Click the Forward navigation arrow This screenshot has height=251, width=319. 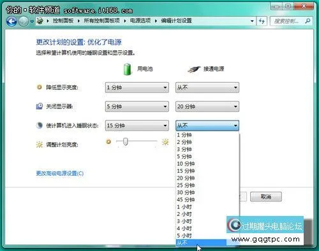[x=23, y=22]
